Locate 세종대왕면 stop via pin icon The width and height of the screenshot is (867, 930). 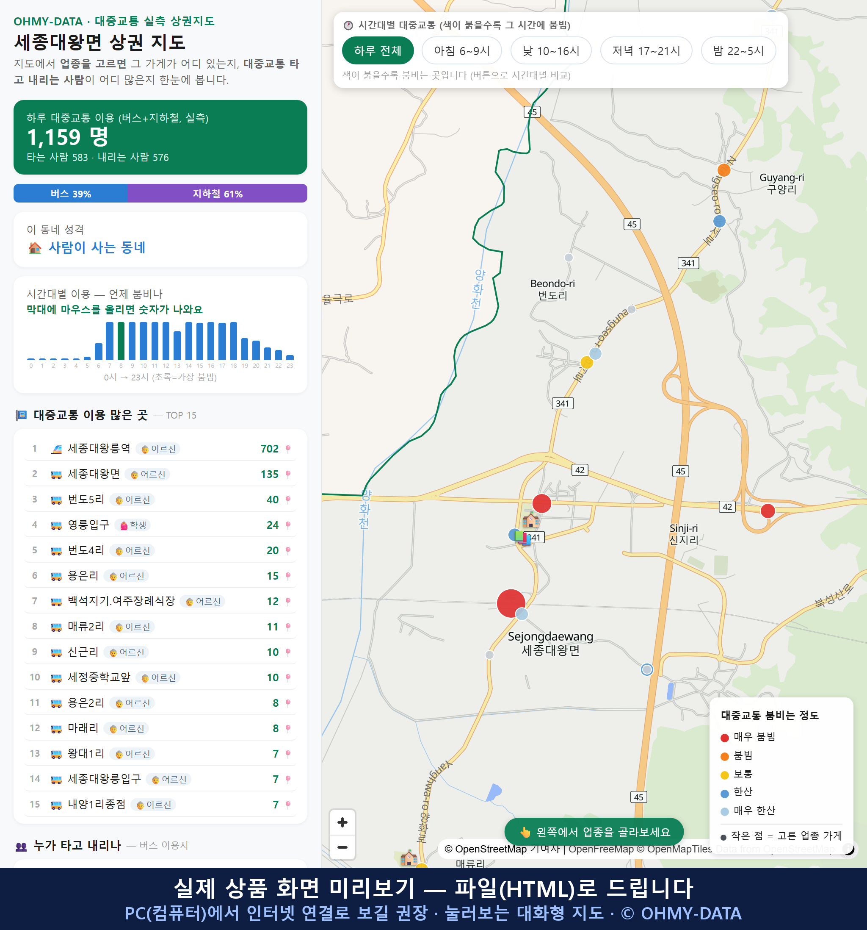tap(288, 475)
